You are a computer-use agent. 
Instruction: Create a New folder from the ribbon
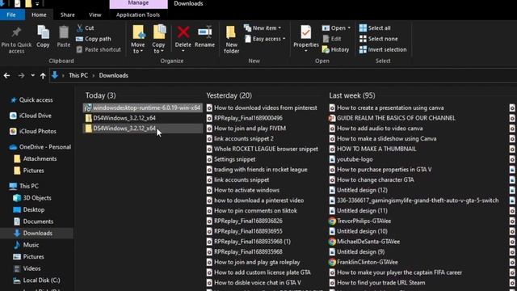pos(231,40)
